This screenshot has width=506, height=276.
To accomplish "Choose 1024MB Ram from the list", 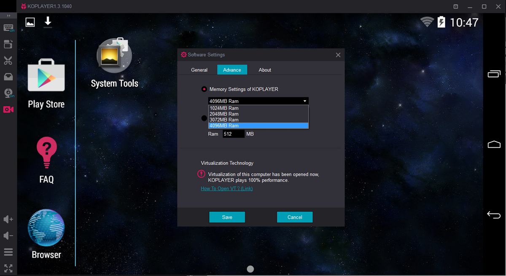I will (258, 108).
